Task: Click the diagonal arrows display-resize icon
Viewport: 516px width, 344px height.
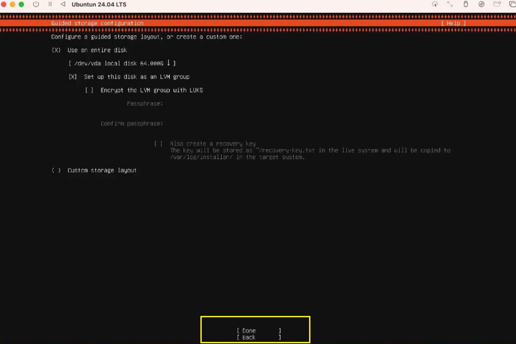Action: (450, 4)
